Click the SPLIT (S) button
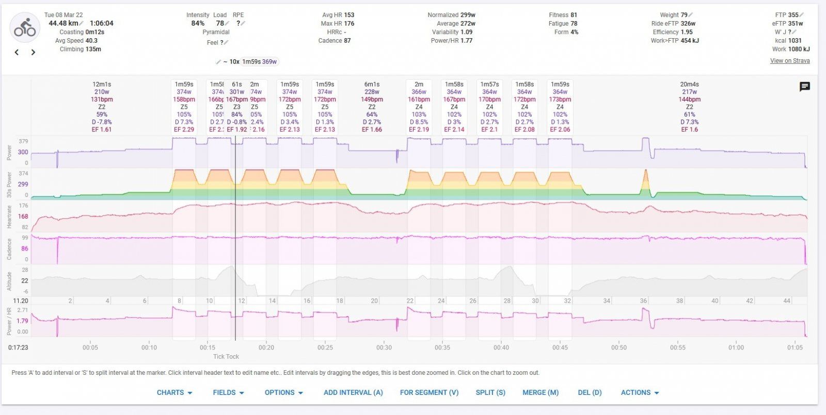This screenshot has width=826, height=415. point(490,392)
